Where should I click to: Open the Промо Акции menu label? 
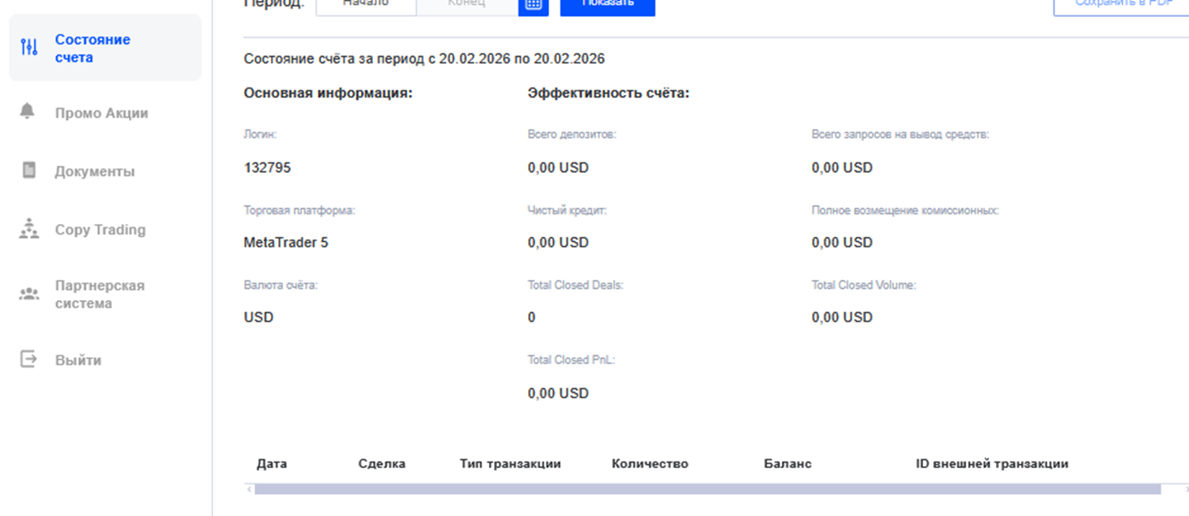[101, 114]
